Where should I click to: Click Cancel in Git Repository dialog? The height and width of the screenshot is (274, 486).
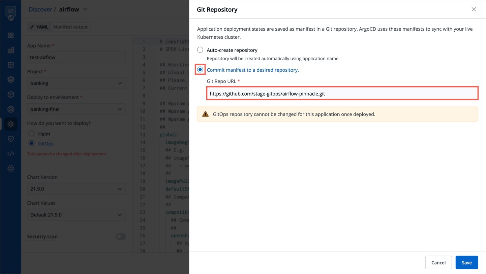pos(438,263)
